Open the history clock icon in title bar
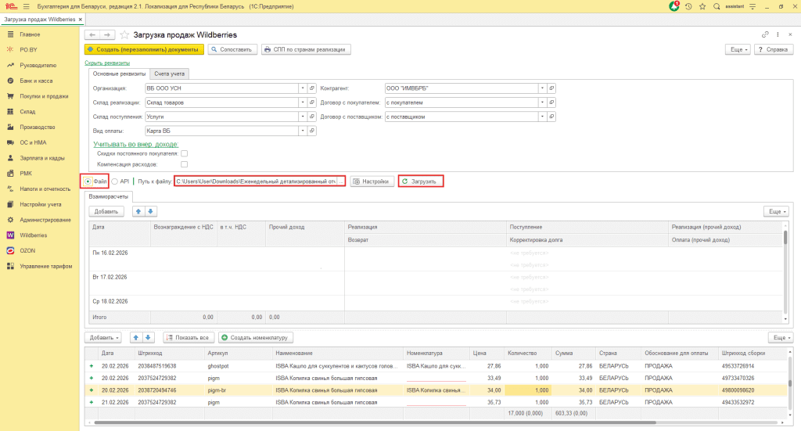This screenshot has width=801, height=431. pos(688,6)
